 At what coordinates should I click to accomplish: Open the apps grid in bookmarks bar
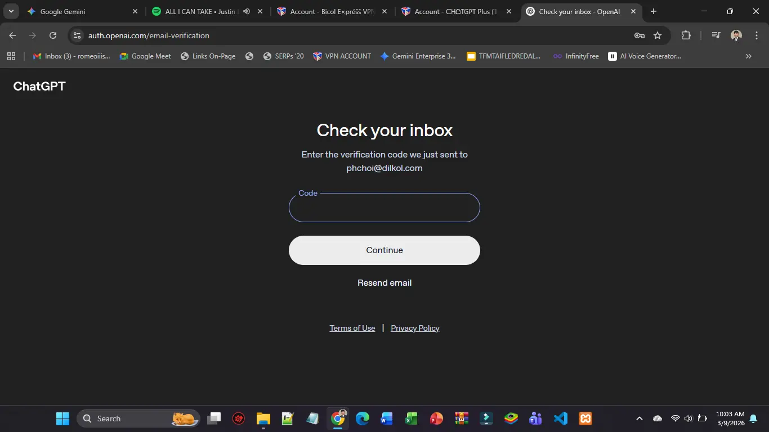point(11,56)
